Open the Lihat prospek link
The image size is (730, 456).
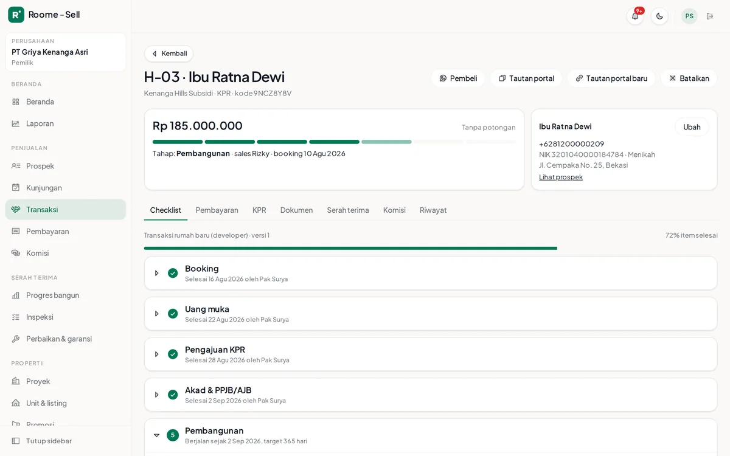561,177
